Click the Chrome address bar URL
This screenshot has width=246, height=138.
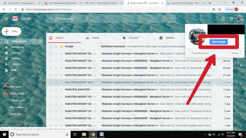coord(48,10)
